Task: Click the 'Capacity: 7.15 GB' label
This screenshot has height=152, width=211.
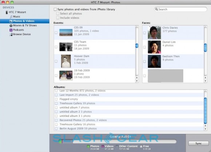Action: [120, 136]
